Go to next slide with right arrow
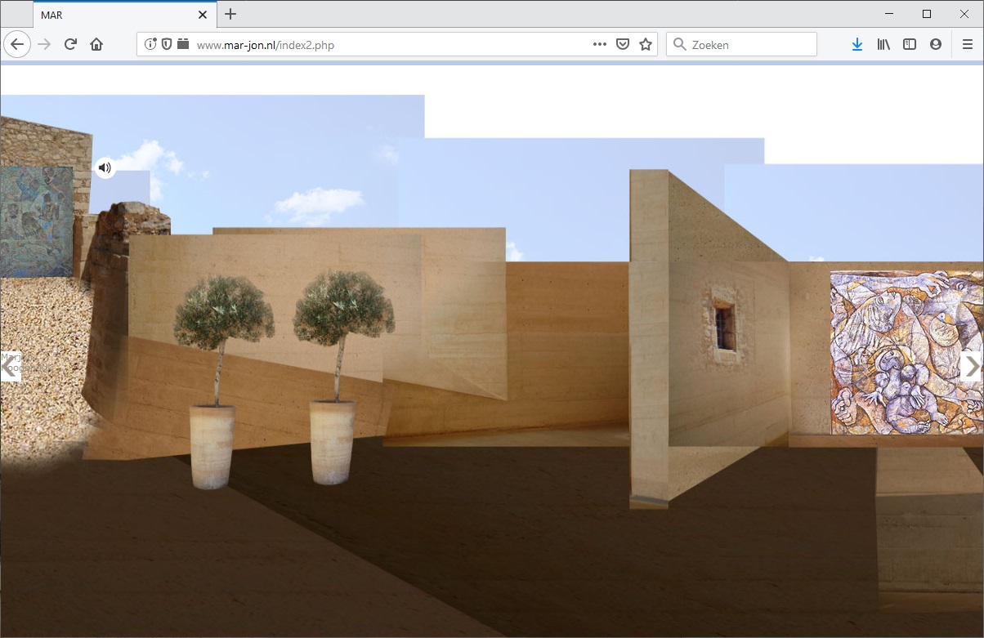This screenshot has height=638, width=984. 972,366
